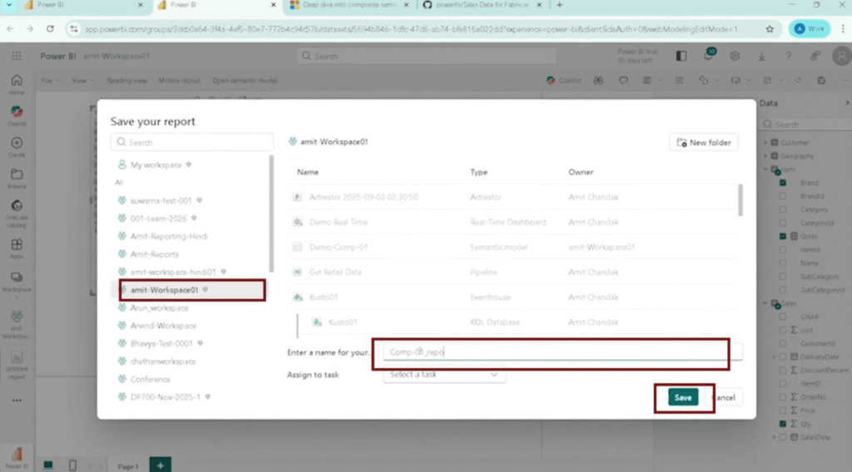The image size is (852, 472).
Task: Select chethanworkspace in the list
Action: pyautogui.click(x=162, y=361)
